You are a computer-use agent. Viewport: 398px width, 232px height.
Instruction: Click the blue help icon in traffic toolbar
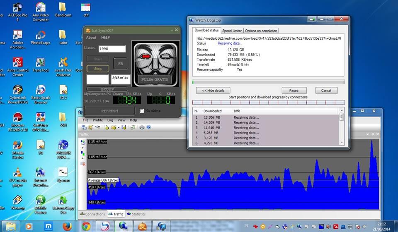tap(149, 127)
